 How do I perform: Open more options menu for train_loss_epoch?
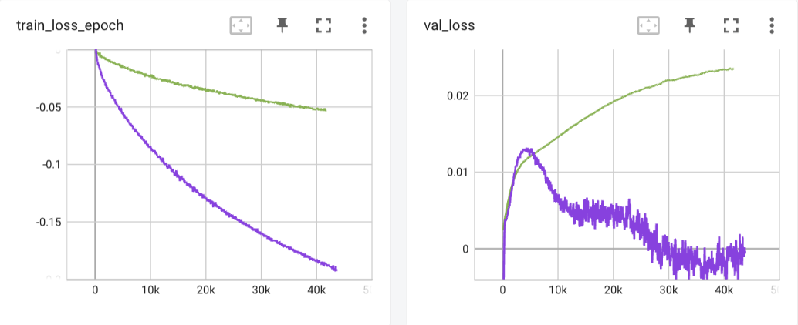pos(364,25)
